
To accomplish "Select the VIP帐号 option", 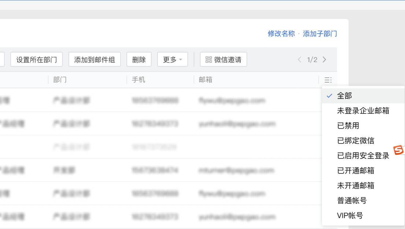I will click(x=349, y=215).
